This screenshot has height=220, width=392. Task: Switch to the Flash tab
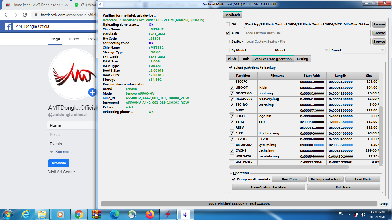pyautogui.click(x=232, y=59)
